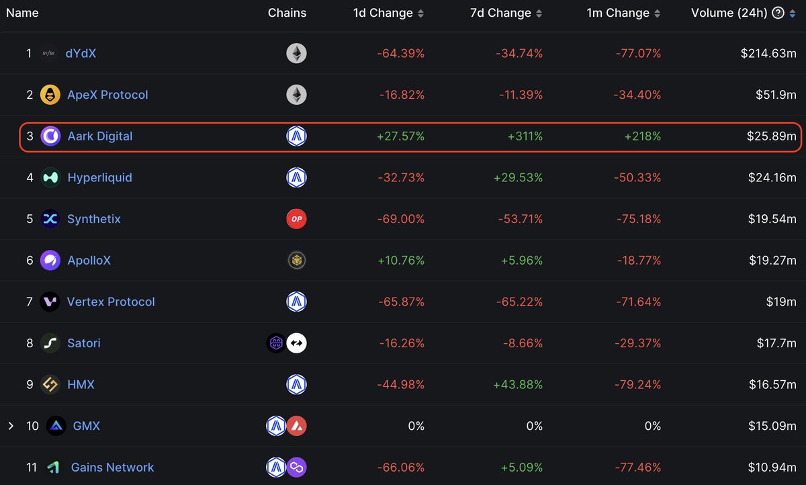Click the HMX protocol logo

click(x=50, y=384)
